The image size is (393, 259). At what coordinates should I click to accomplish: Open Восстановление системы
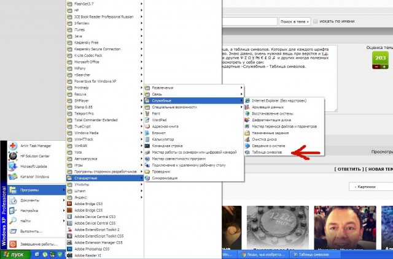[x=272, y=113]
